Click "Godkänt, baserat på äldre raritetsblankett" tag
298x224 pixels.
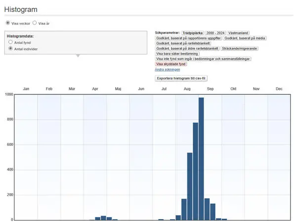pyautogui.click(x=187, y=48)
